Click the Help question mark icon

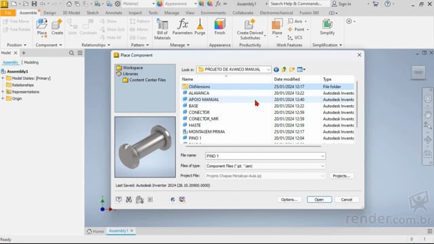pyautogui.click(x=387, y=4)
